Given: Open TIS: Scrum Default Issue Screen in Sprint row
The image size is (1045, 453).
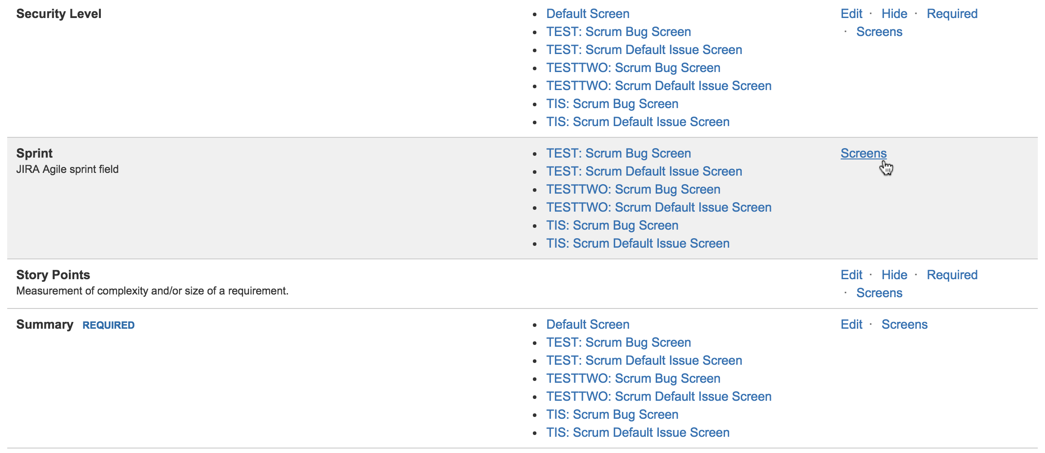Looking at the screenshot, I should click(x=637, y=244).
